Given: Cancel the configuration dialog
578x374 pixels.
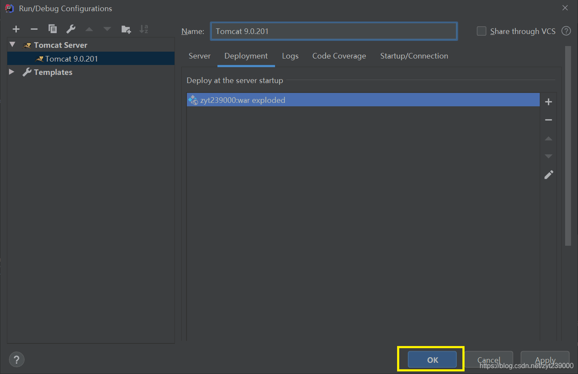Looking at the screenshot, I should click(489, 360).
